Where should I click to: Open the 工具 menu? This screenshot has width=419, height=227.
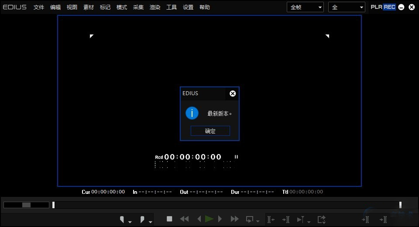pyautogui.click(x=171, y=7)
